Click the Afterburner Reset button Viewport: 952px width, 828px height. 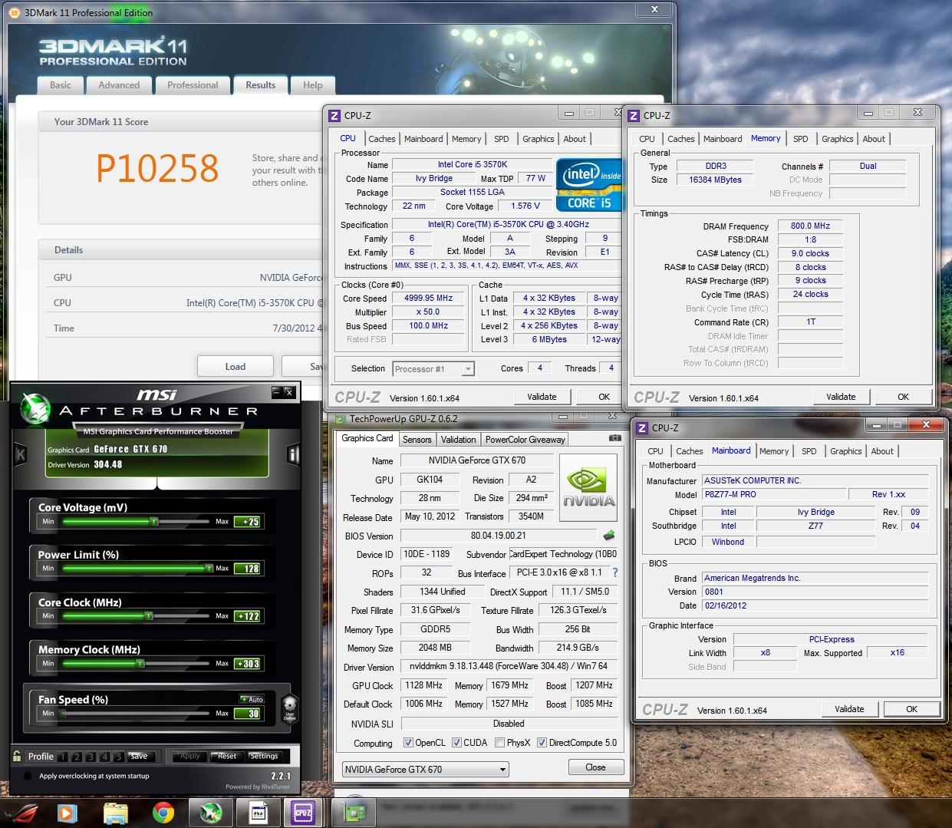[226, 756]
